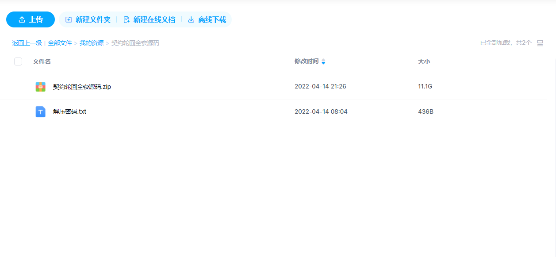Open the file 解压密码.txt

point(69,111)
